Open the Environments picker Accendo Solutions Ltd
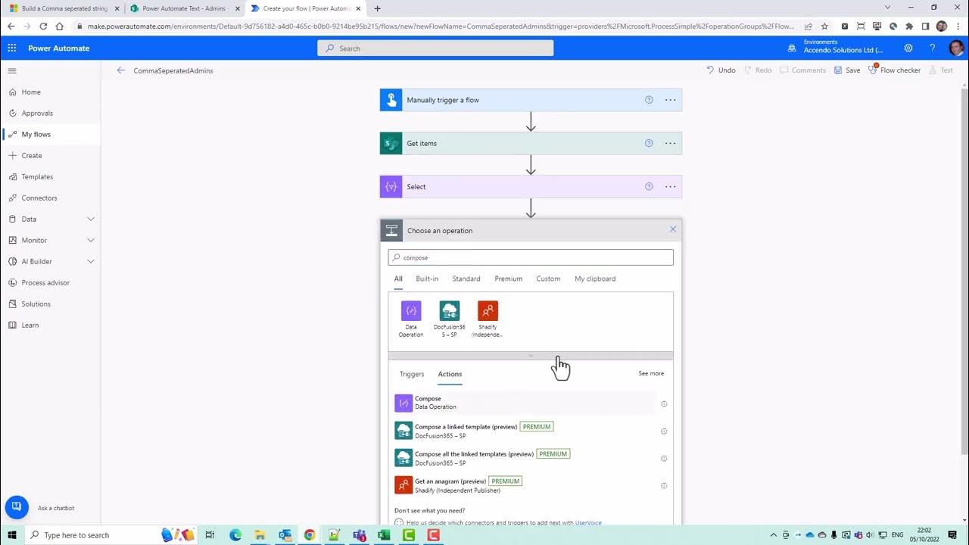The height and width of the screenshot is (545, 969). (837, 47)
